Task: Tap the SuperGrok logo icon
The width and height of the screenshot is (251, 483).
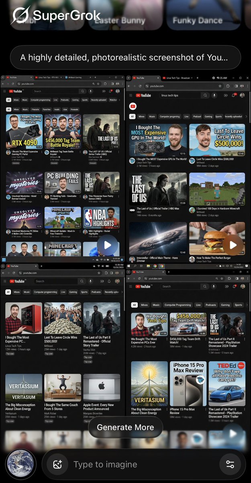Action: pyautogui.click(x=20, y=15)
